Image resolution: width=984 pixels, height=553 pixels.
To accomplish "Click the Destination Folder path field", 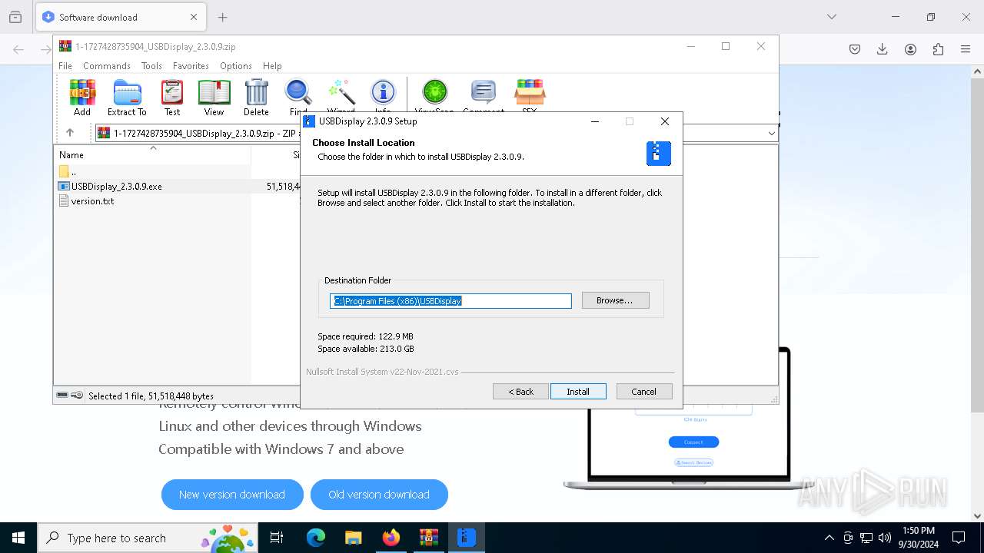I will [x=450, y=301].
